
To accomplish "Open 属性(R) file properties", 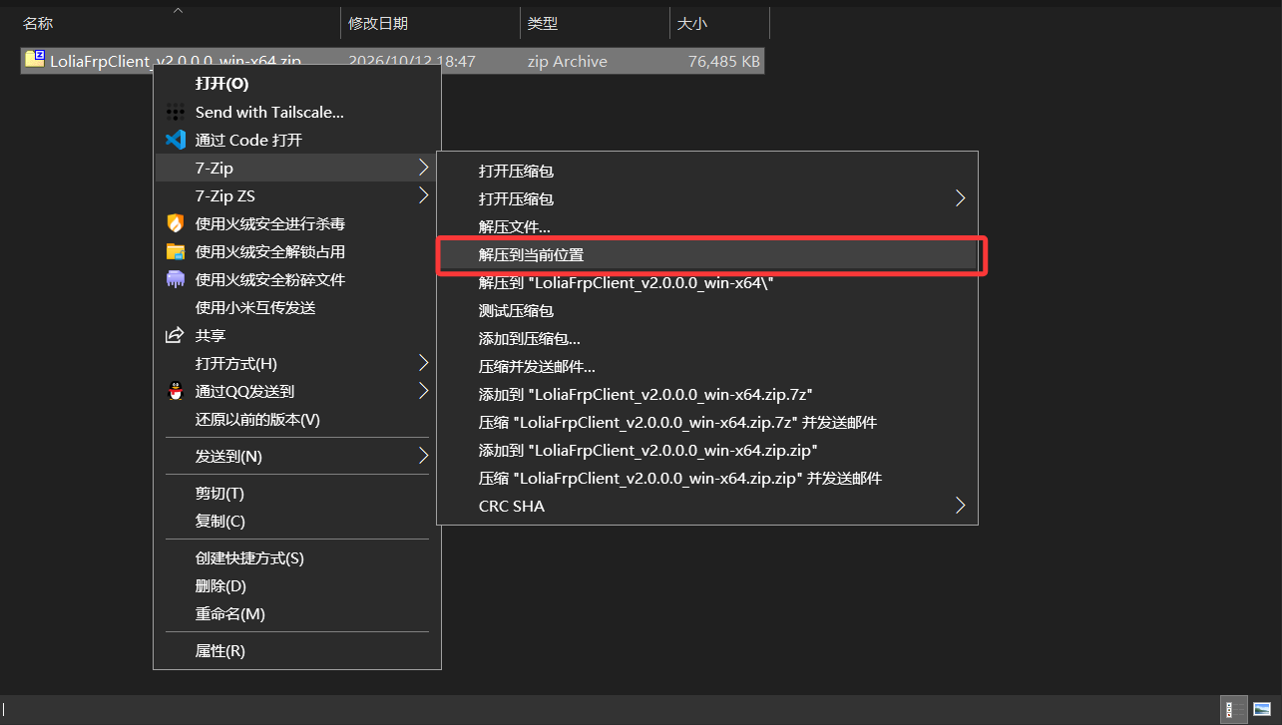I will [x=297, y=650].
